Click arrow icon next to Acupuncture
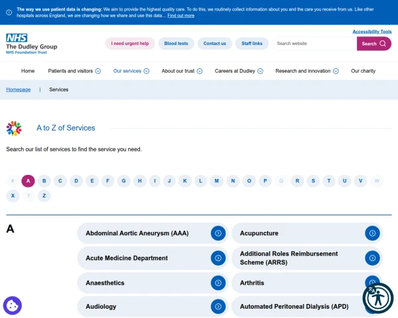The height and width of the screenshot is (318, 398). coord(372,233)
